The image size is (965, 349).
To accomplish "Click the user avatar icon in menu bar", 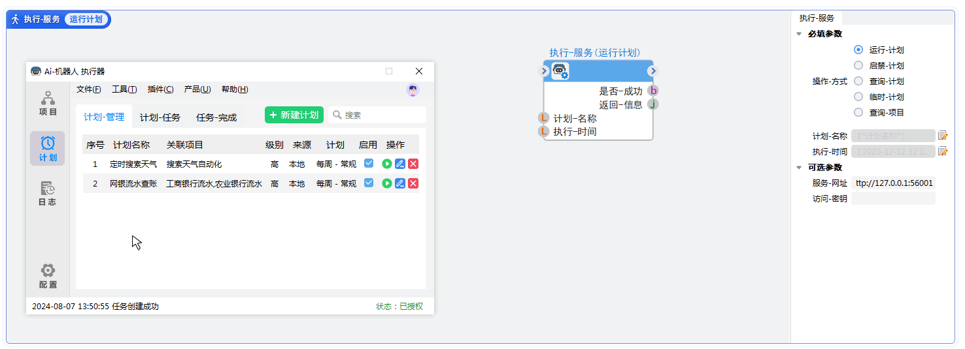I will point(413,90).
